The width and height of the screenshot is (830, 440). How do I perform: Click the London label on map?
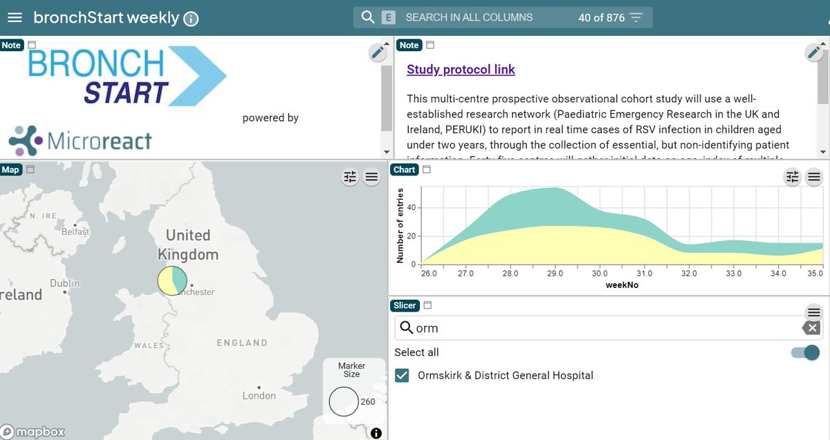[259, 396]
